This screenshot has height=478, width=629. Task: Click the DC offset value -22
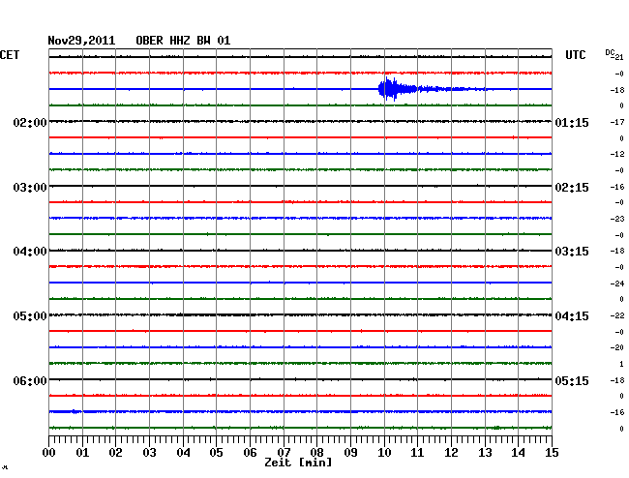tap(617, 315)
